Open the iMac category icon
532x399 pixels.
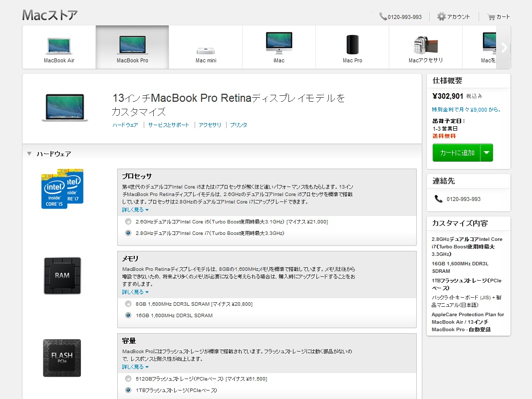point(279,43)
